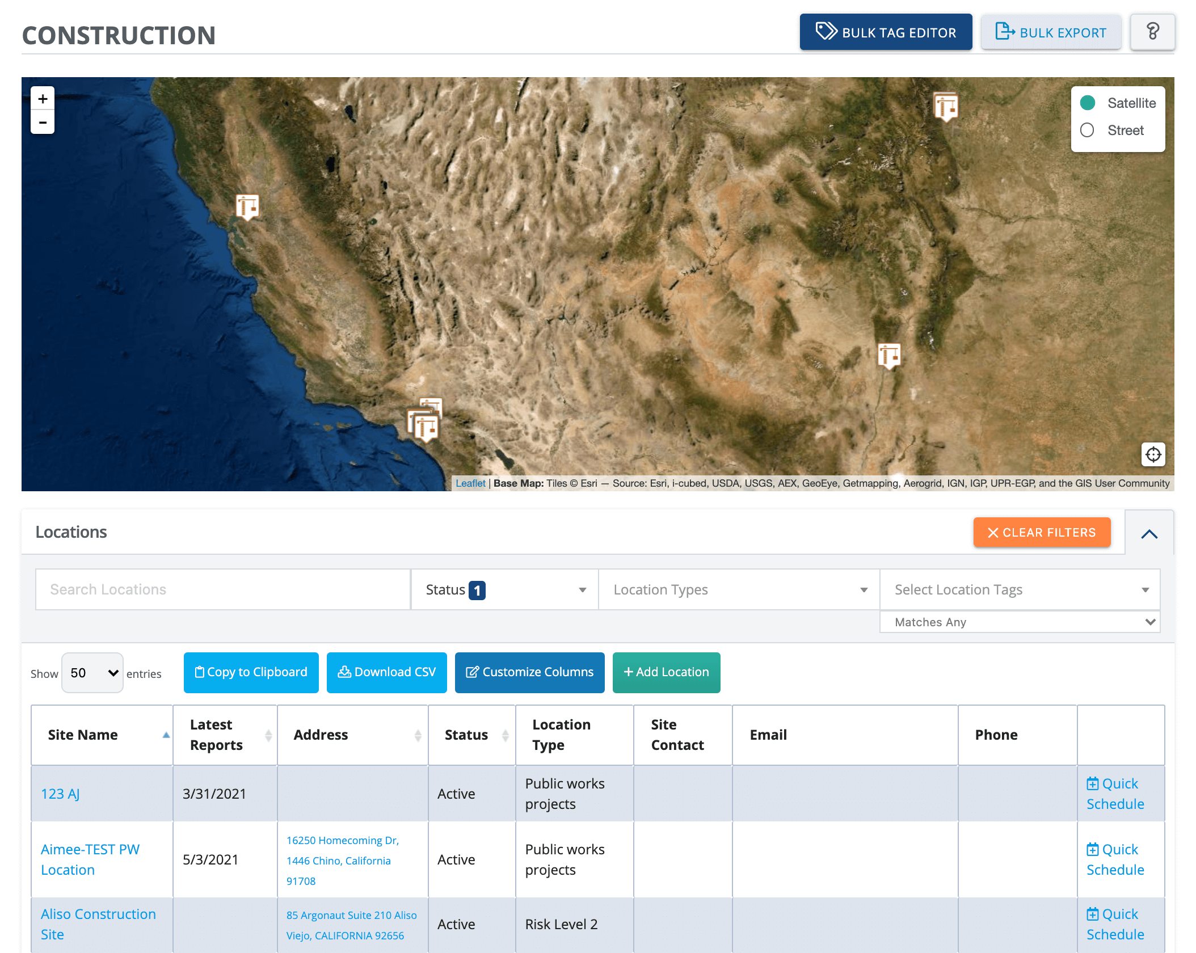Click the Bulk Export button
1196x953 pixels.
point(1051,32)
